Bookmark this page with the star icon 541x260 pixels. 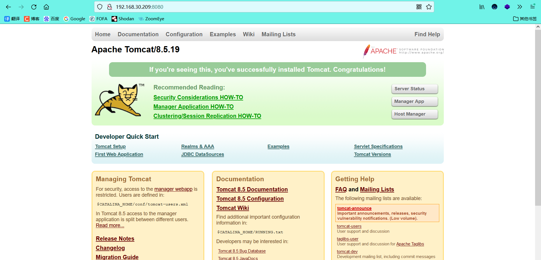click(x=429, y=7)
